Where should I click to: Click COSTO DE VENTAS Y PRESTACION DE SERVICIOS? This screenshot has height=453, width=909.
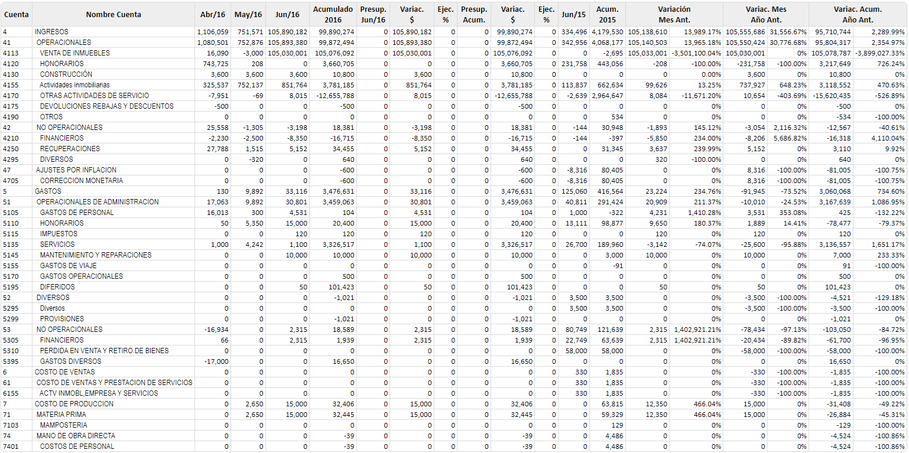(114, 383)
